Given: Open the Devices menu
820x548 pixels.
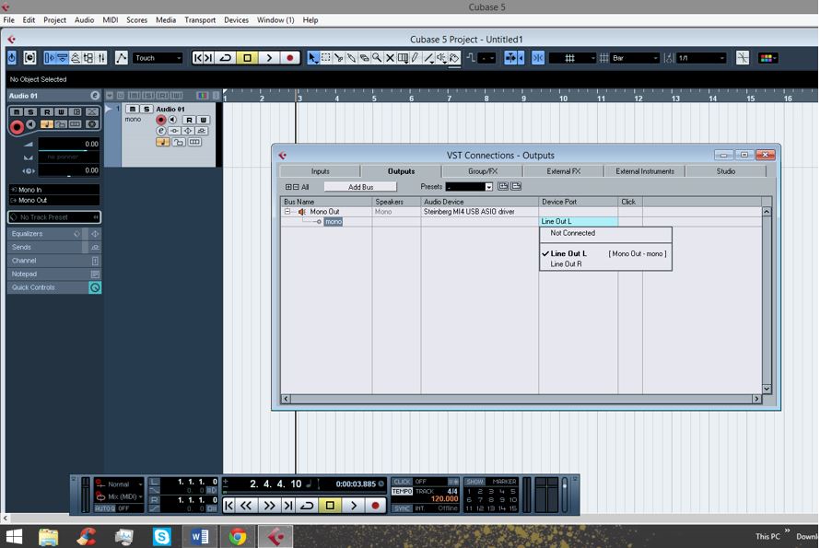Looking at the screenshot, I should pyautogui.click(x=236, y=20).
